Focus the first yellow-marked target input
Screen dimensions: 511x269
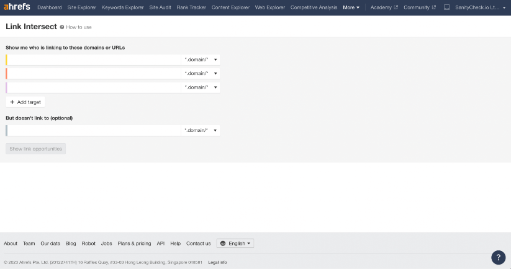point(94,60)
